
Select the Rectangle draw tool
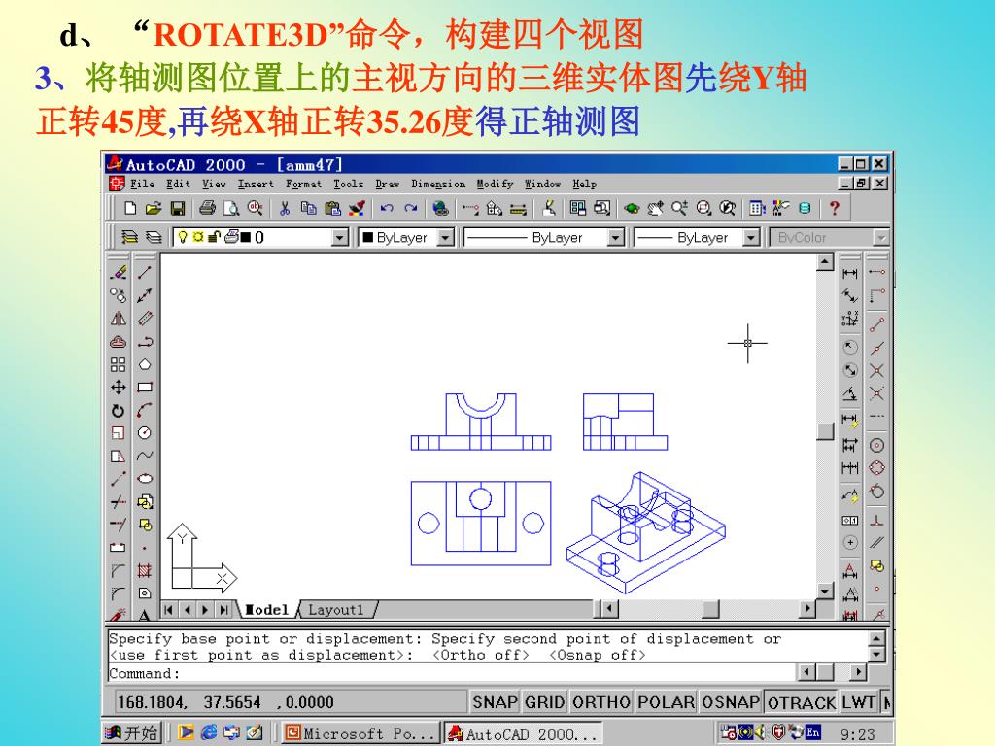(x=145, y=388)
